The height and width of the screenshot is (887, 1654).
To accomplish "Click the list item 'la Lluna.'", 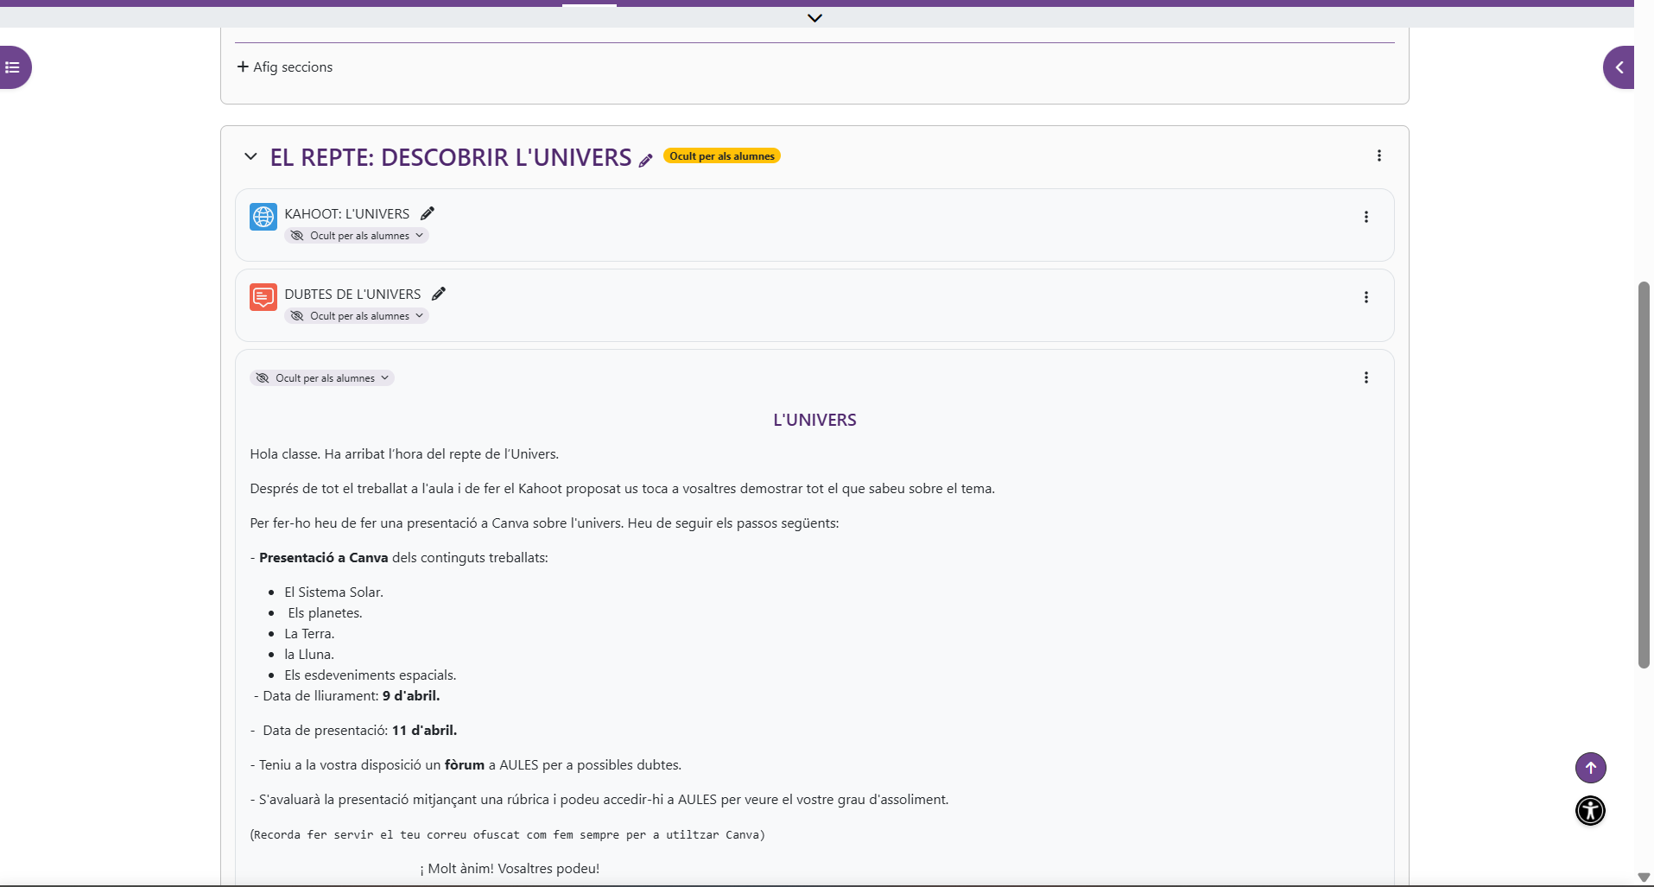I will point(309,655).
